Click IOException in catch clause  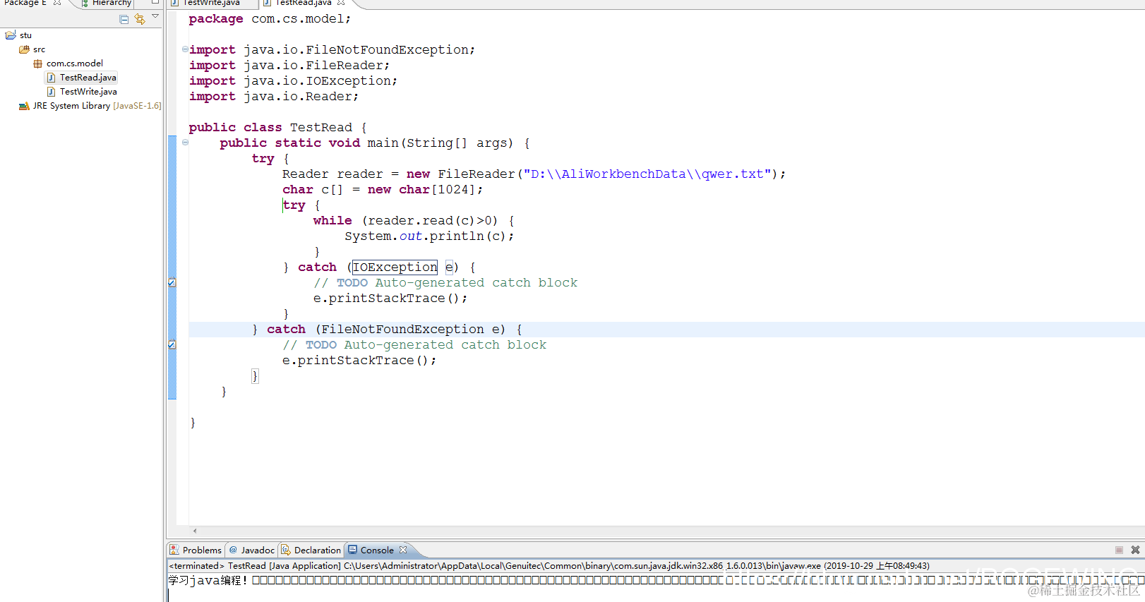click(x=395, y=267)
